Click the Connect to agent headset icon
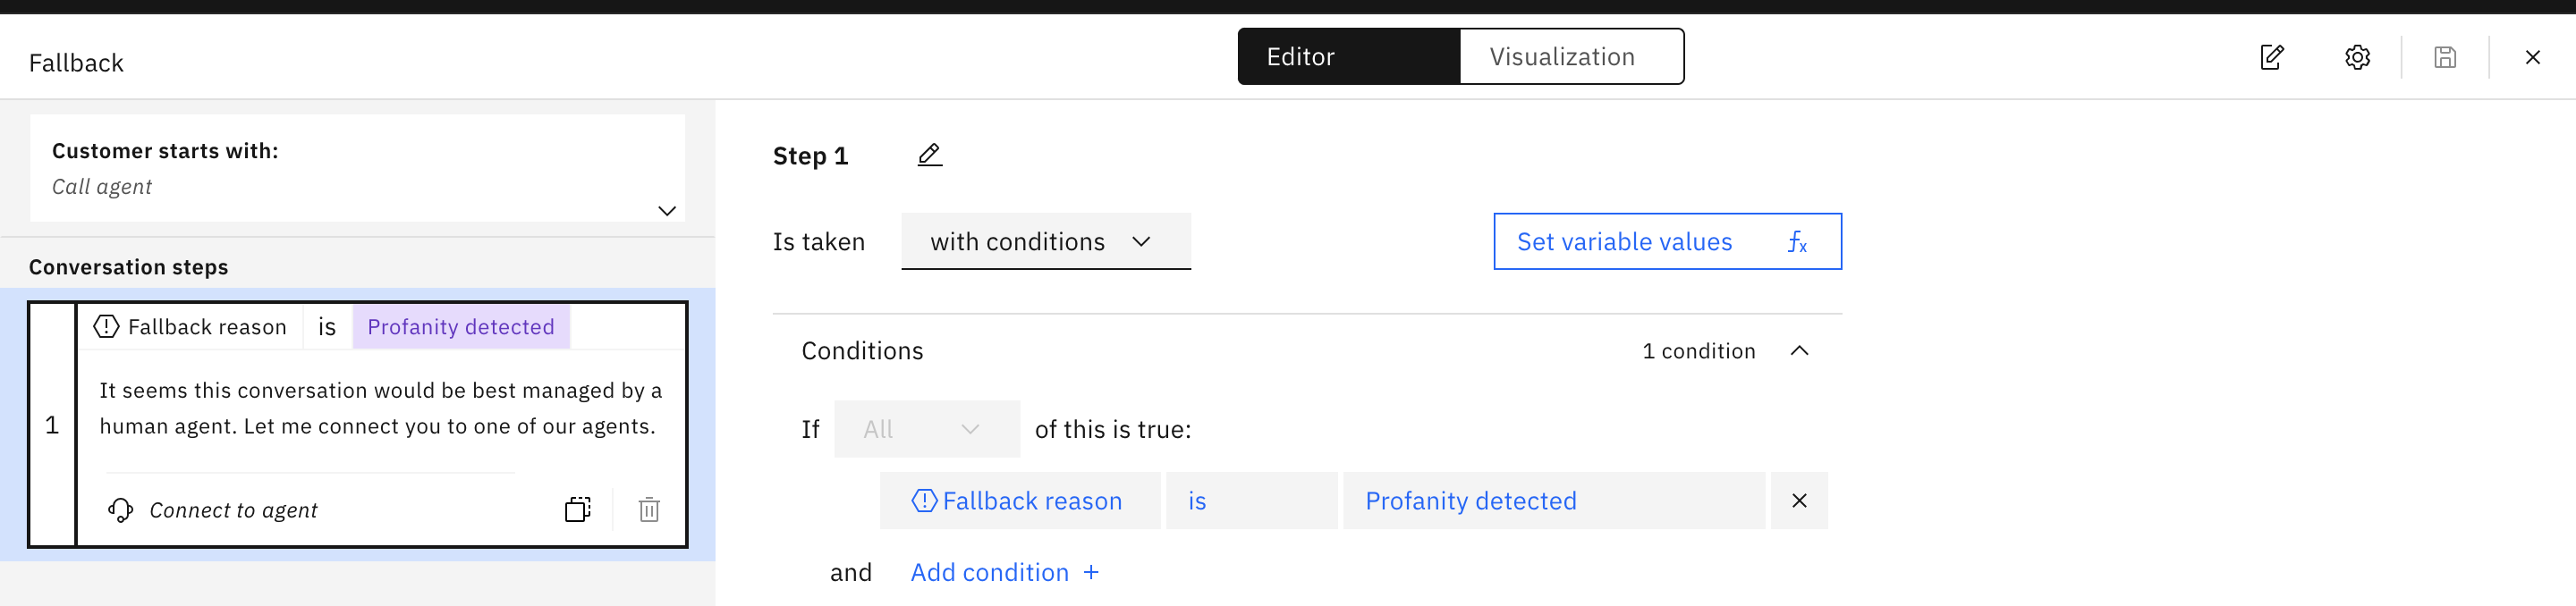Image resolution: width=2576 pixels, height=606 pixels. coord(121,510)
